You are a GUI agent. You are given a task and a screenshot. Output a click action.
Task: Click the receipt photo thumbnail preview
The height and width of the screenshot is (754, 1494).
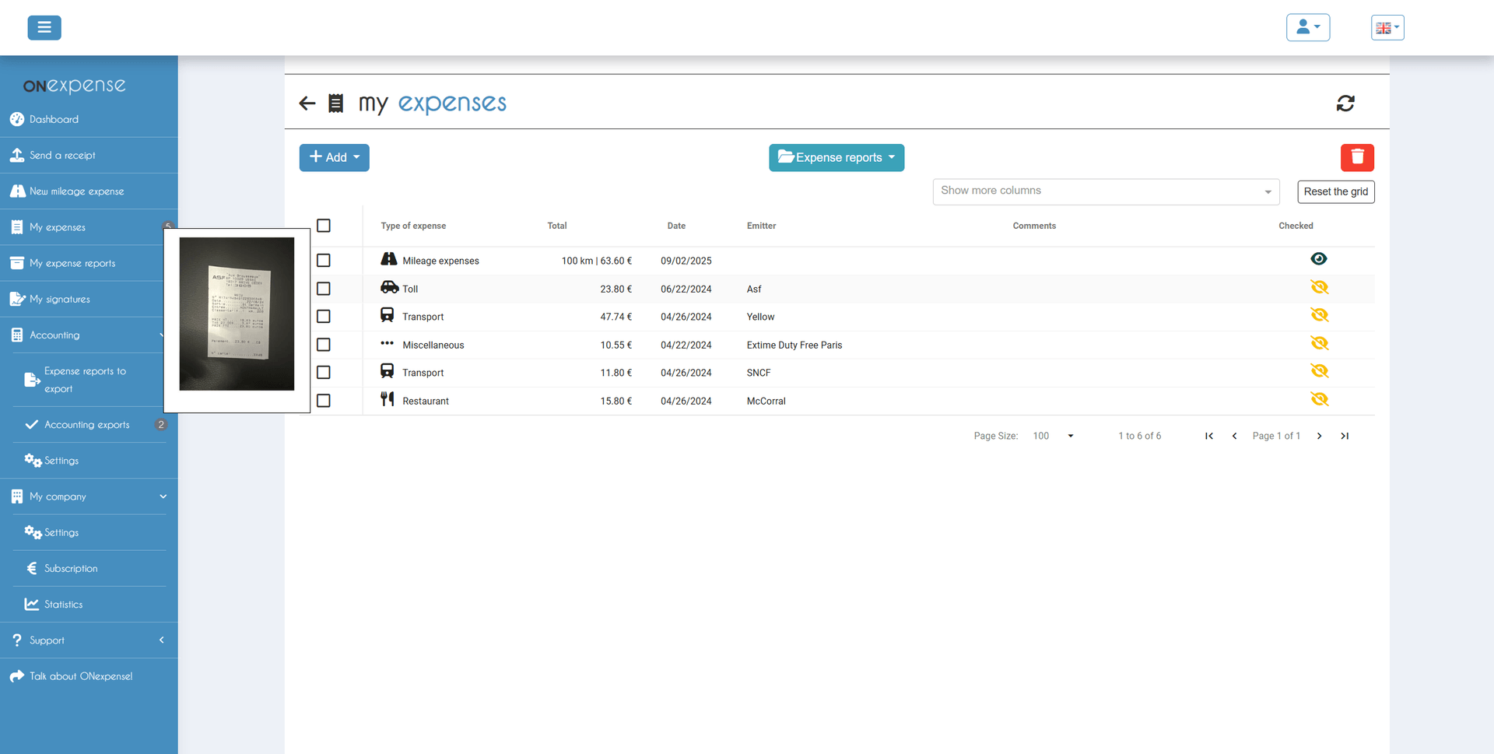(x=237, y=314)
